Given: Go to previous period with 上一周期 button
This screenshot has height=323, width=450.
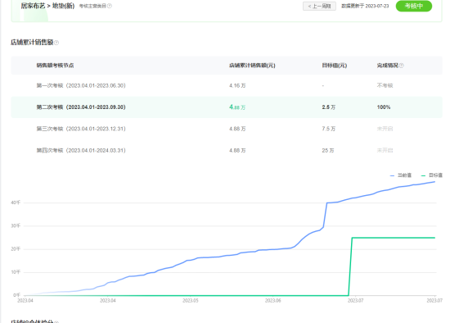Looking at the screenshot, I should [x=319, y=6].
